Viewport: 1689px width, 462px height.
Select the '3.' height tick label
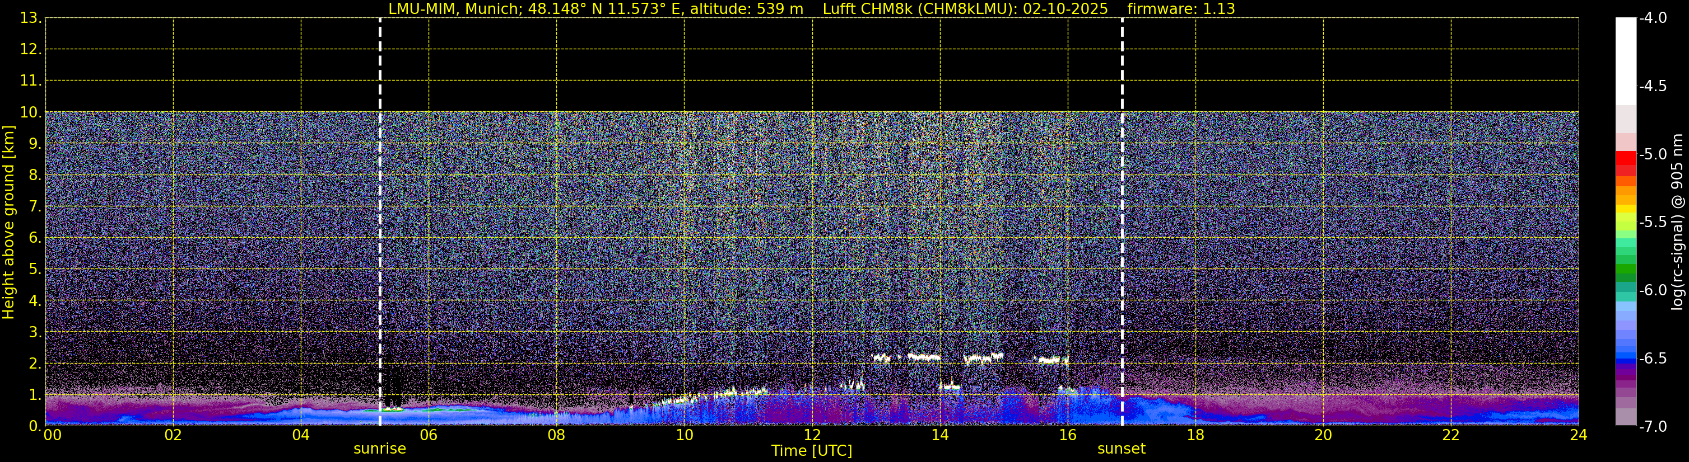34,332
